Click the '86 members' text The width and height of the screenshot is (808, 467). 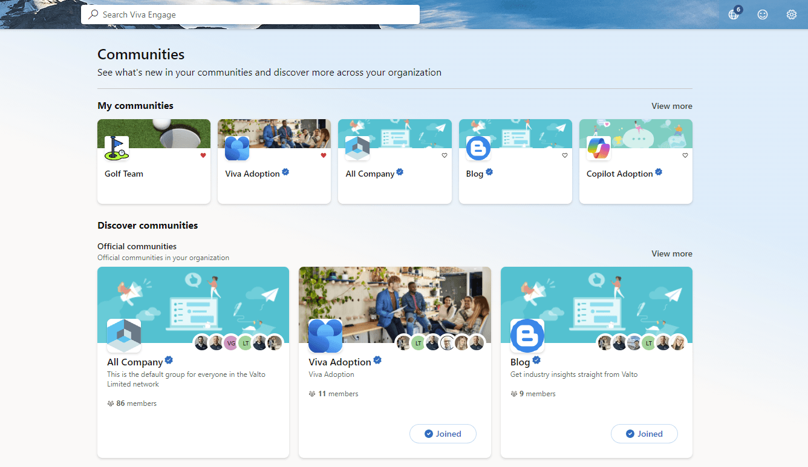[136, 403]
